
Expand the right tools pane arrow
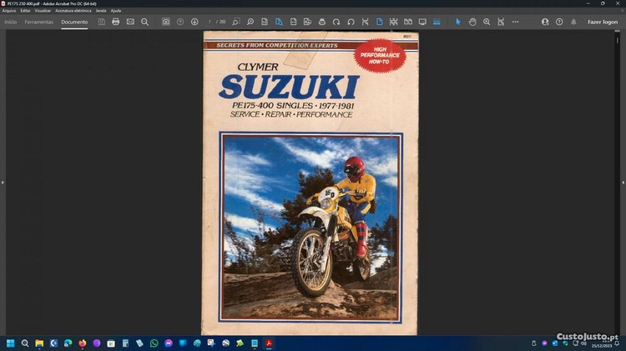tap(623, 182)
